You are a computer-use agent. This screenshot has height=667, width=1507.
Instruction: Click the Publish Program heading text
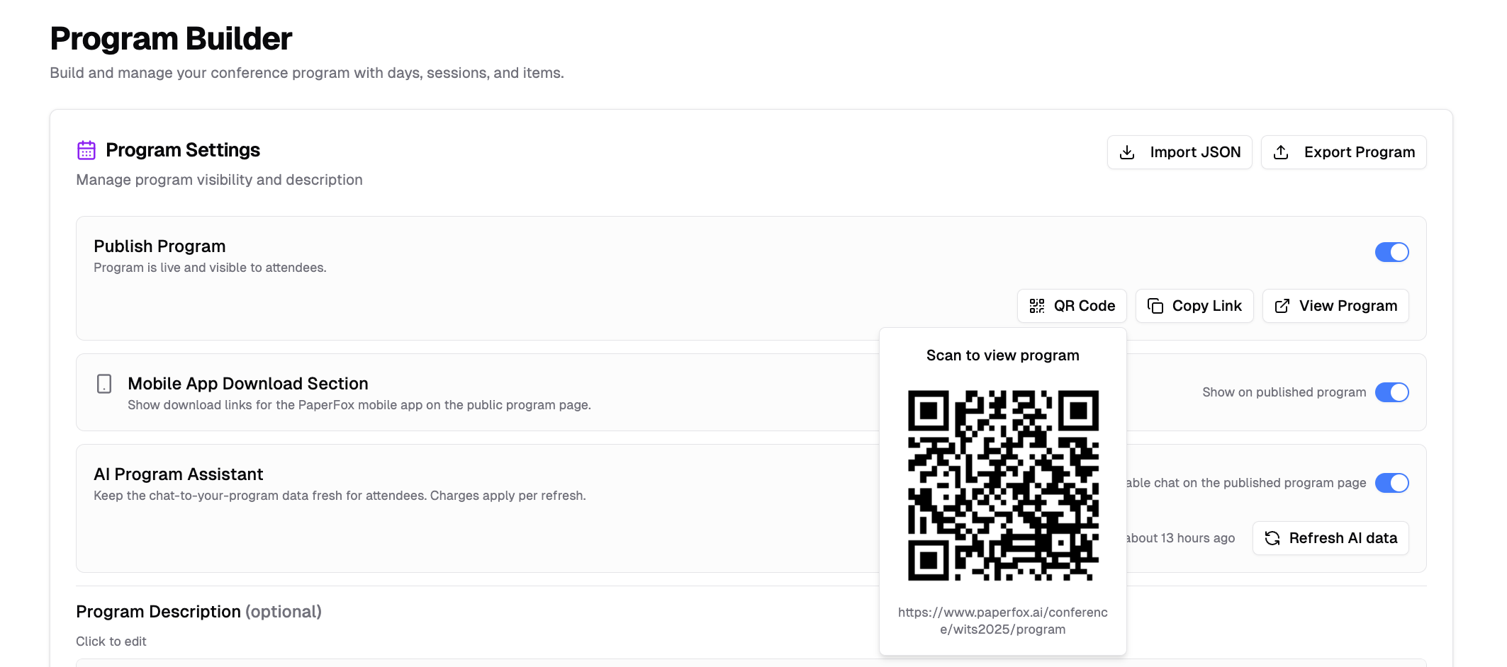[x=159, y=246]
